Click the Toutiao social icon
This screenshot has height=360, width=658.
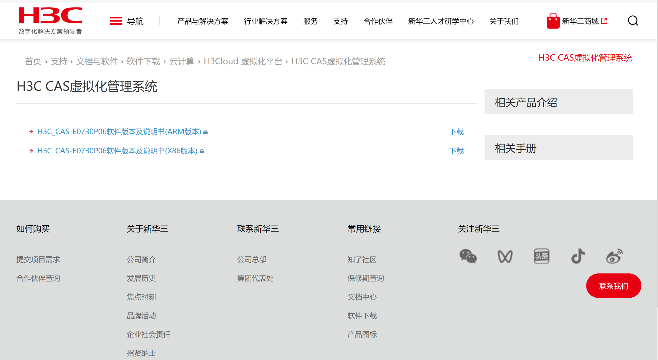click(x=541, y=256)
